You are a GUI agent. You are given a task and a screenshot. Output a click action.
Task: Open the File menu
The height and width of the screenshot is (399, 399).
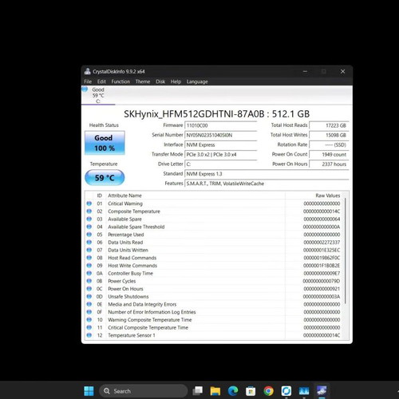coord(88,81)
